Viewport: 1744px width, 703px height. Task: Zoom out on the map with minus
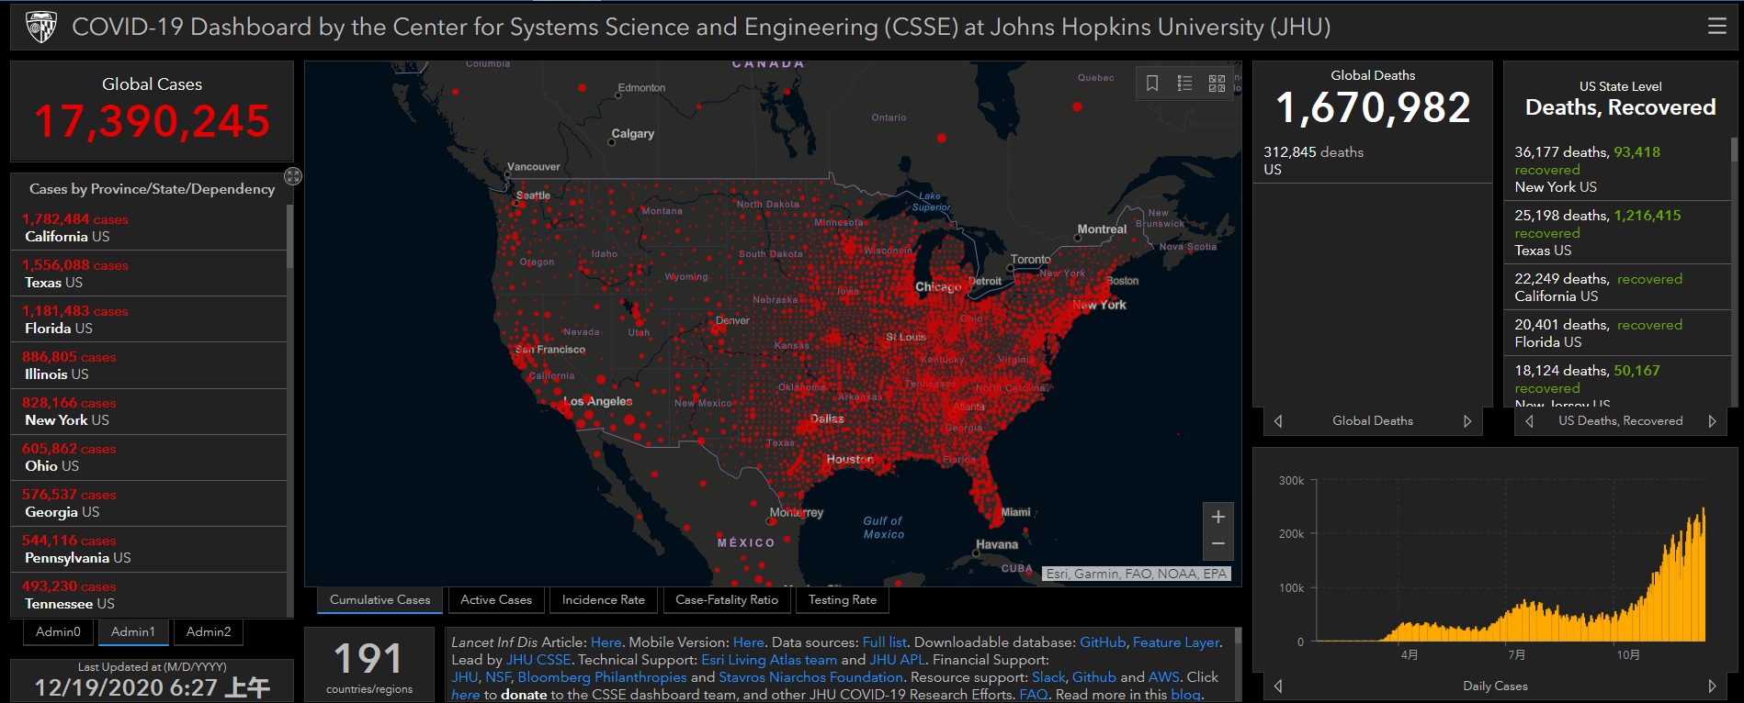[1217, 544]
